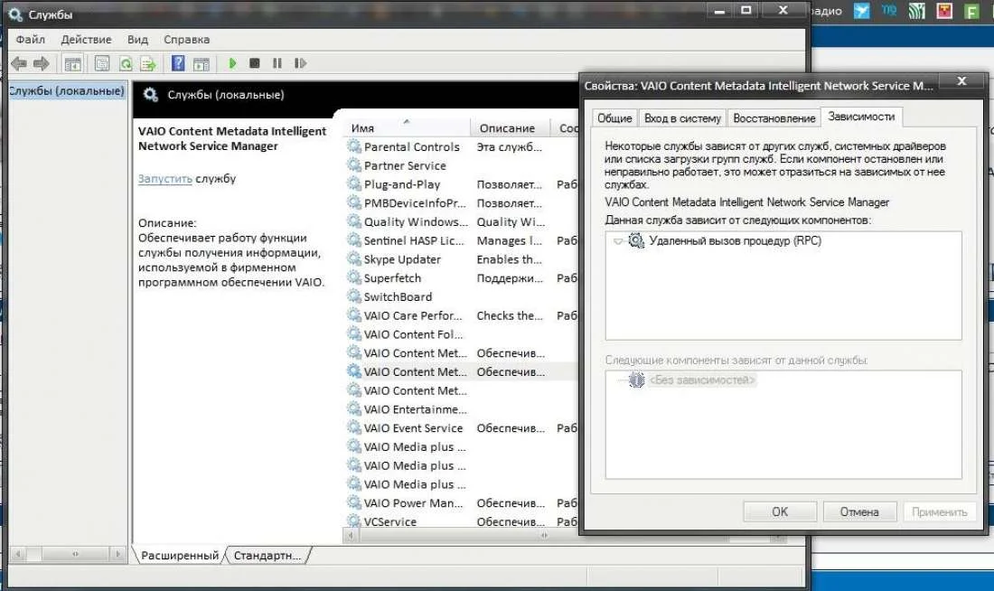Click the gear icon of Partner Service

coord(353,165)
